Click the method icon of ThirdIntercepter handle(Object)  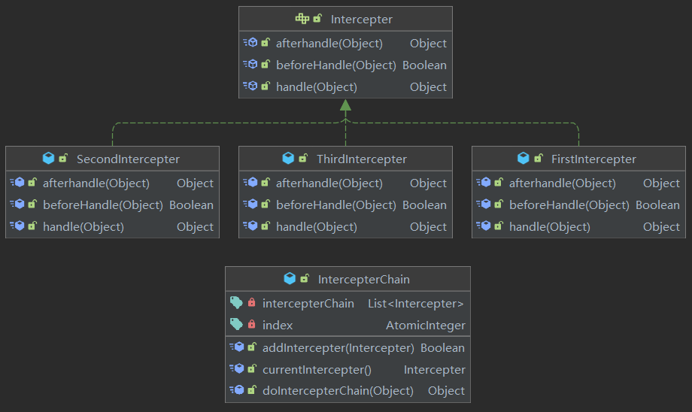tap(250, 226)
